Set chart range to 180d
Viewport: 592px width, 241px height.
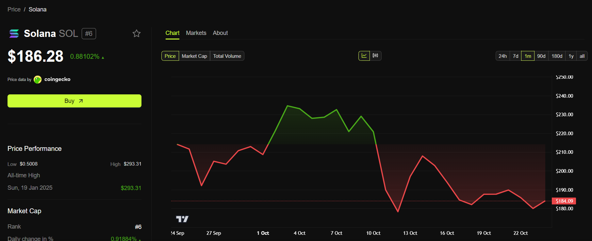point(557,56)
